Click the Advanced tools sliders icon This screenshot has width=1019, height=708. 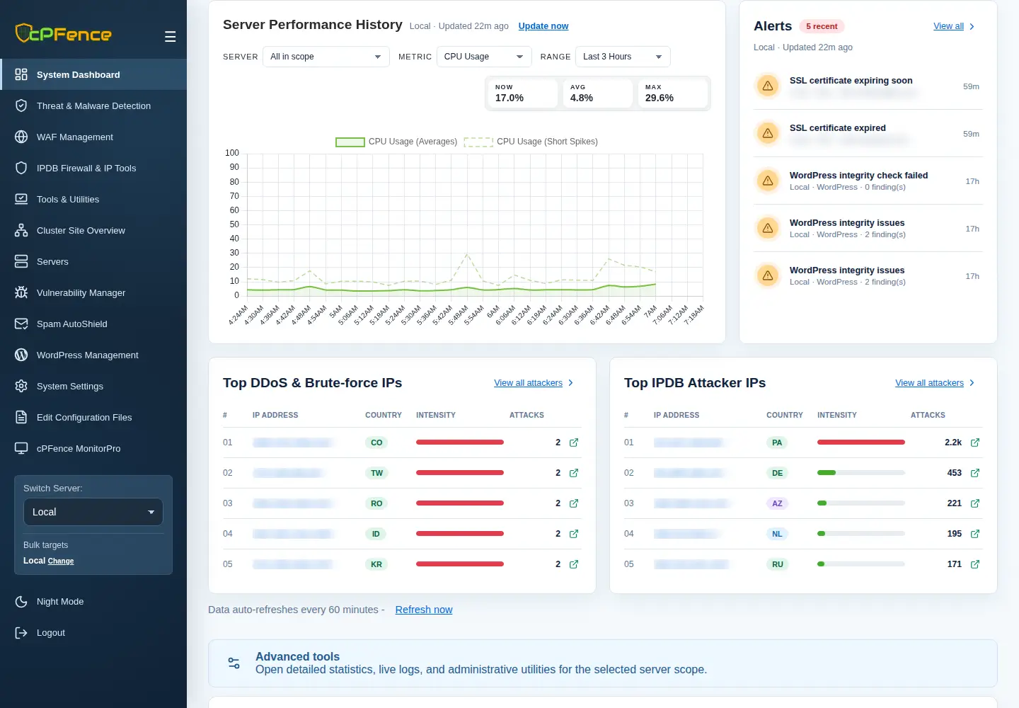tap(234, 663)
